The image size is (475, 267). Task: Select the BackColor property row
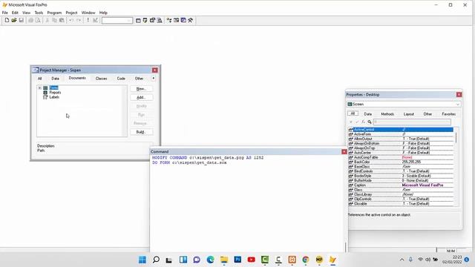point(401,162)
